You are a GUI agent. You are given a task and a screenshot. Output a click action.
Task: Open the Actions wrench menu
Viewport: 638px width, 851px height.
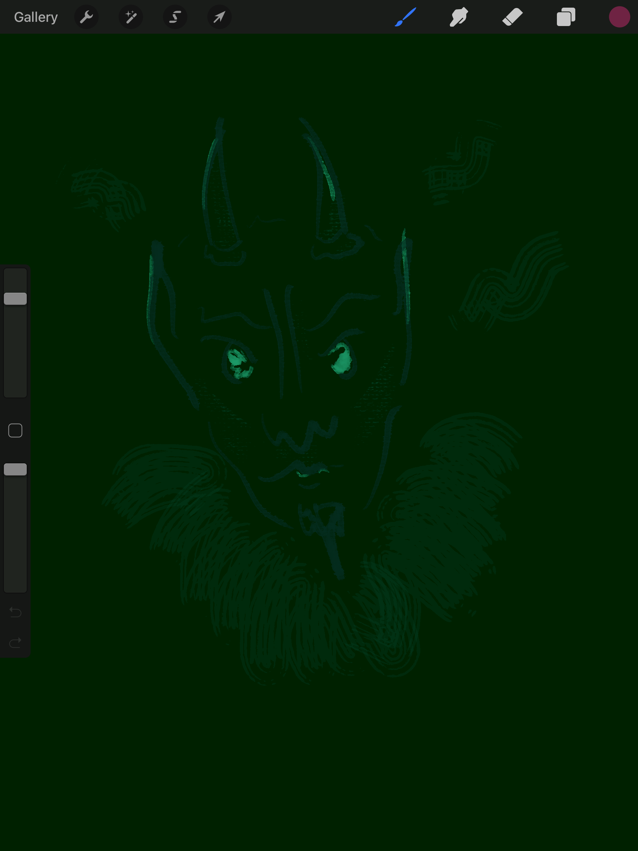coord(86,17)
